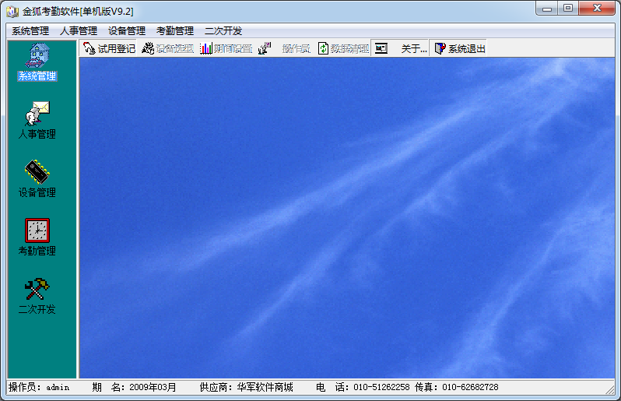Open the 设备管理 menu in menu bar
621x401 pixels.
tap(127, 31)
